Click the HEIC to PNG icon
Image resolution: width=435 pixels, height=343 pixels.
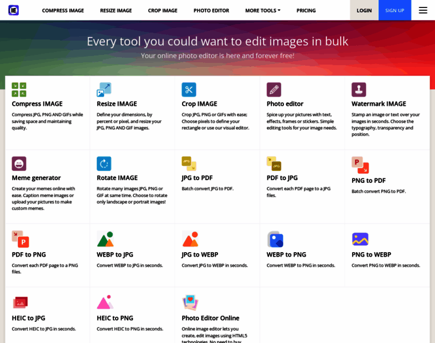[105, 302]
